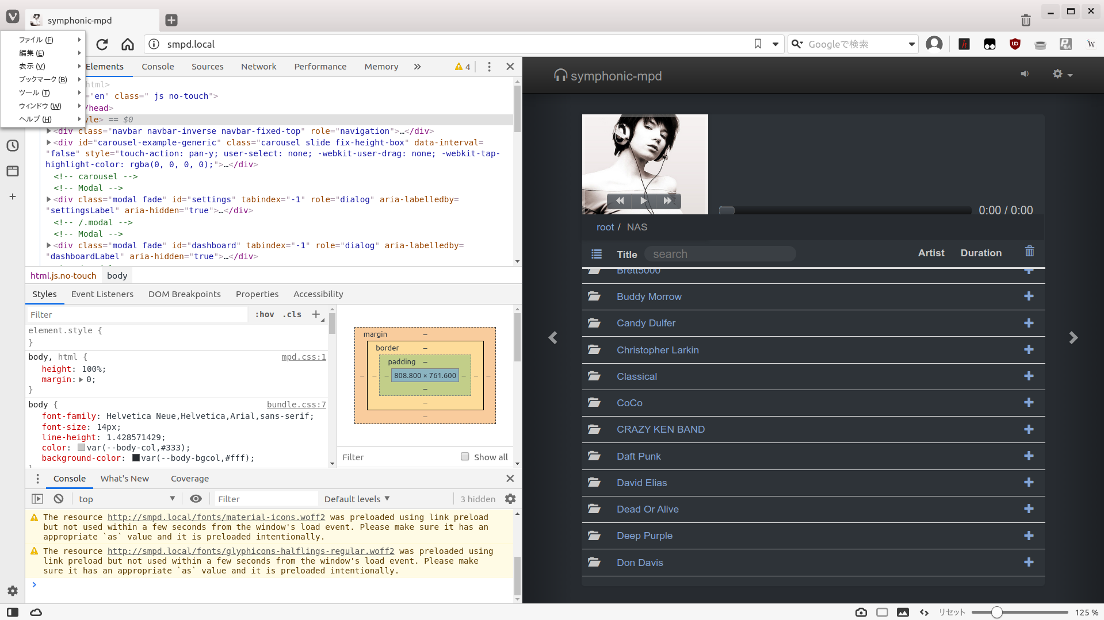Go to browser home page

[128, 44]
